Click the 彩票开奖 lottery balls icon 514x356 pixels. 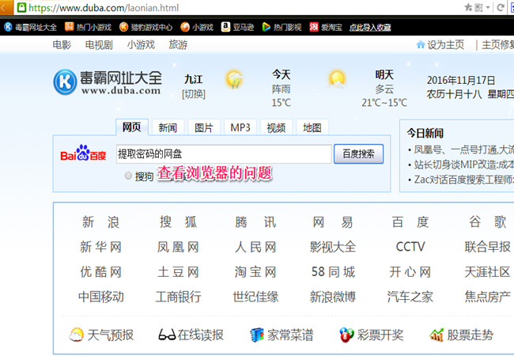pyautogui.click(x=347, y=335)
